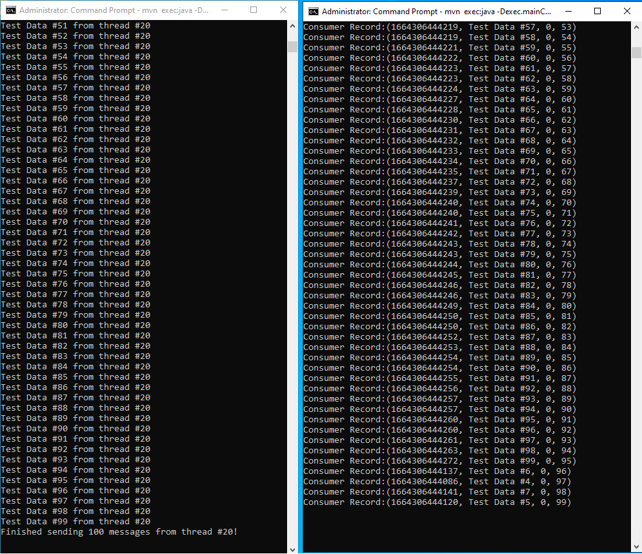Viewport: 642px width, 554px height.
Task: Click the right window scrollbar thumb
Action: pos(636,52)
